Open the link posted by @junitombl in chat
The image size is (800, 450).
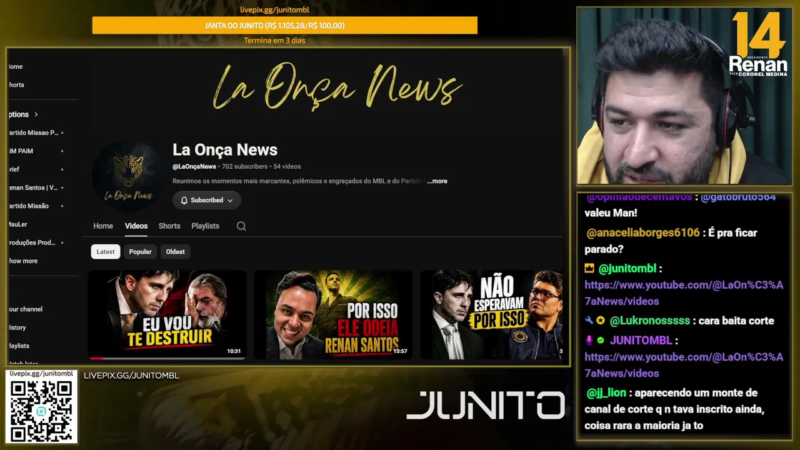(x=684, y=293)
